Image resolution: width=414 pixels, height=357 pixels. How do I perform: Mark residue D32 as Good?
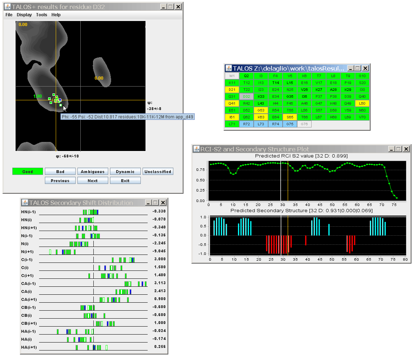[x=28, y=172]
